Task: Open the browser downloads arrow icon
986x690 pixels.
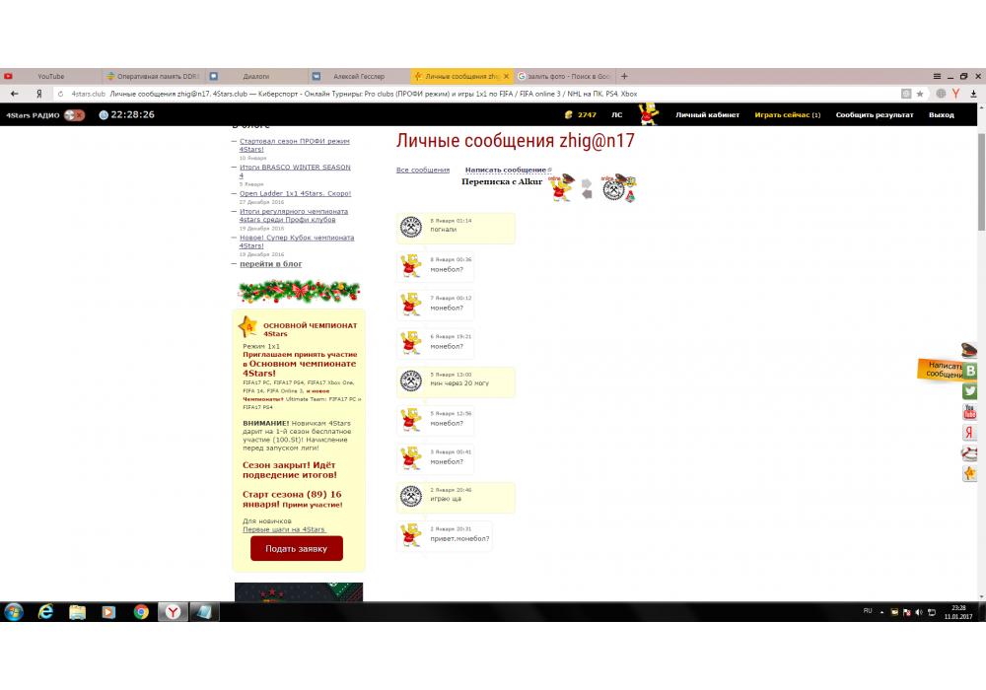Action: point(973,94)
